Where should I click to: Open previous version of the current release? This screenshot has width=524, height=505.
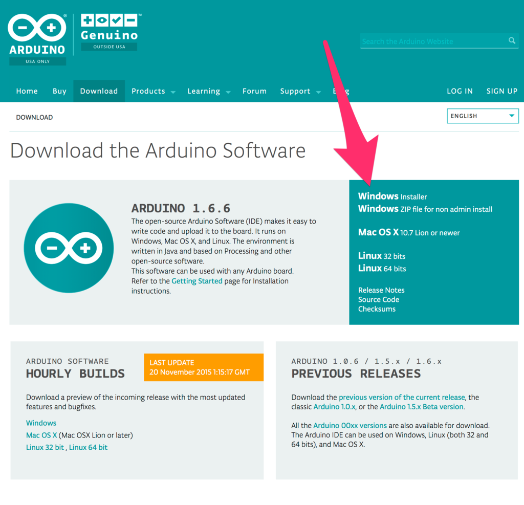tap(402, 397)
